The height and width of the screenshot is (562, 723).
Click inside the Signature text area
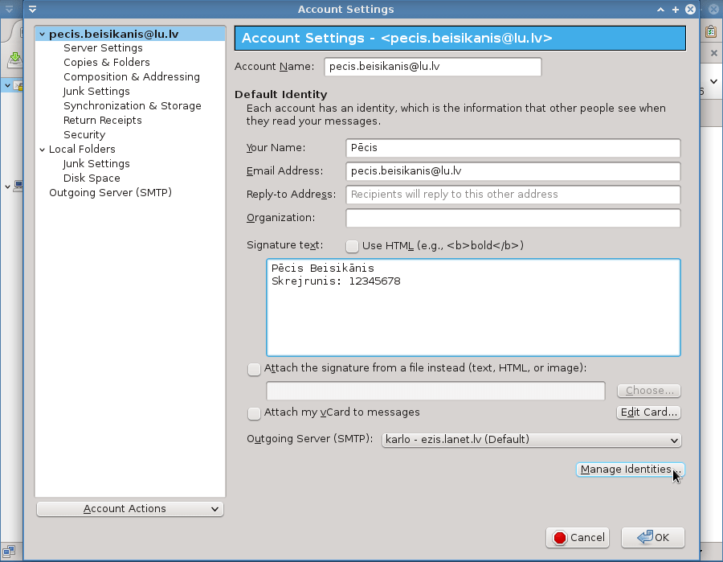pyautogui.click(x=473, y=308)
